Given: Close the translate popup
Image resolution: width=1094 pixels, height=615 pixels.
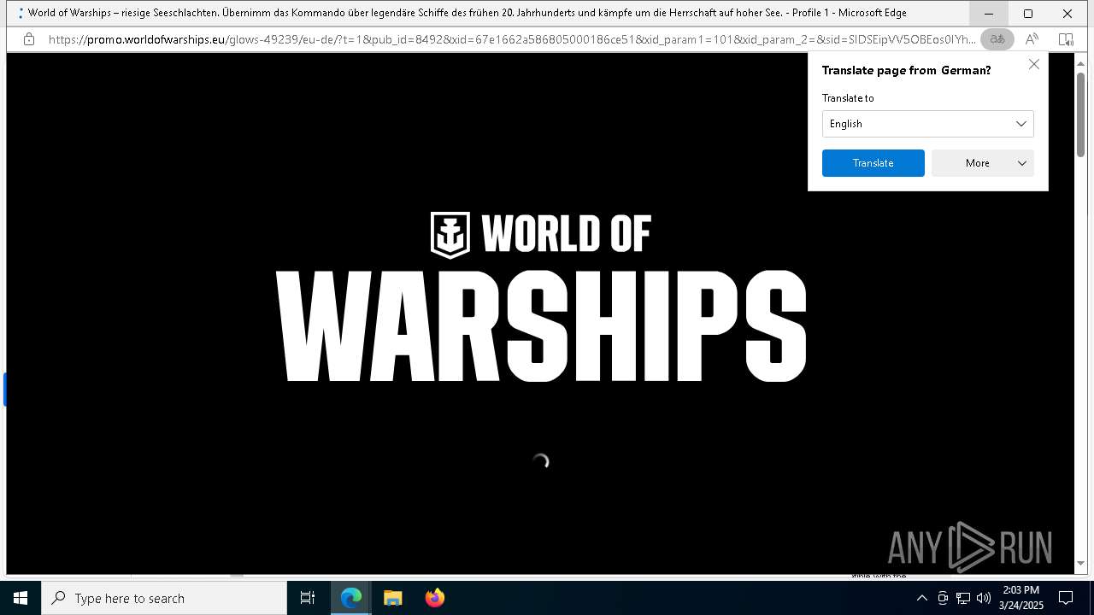Looking at the screenshot, I should [x=1033, y=65].
